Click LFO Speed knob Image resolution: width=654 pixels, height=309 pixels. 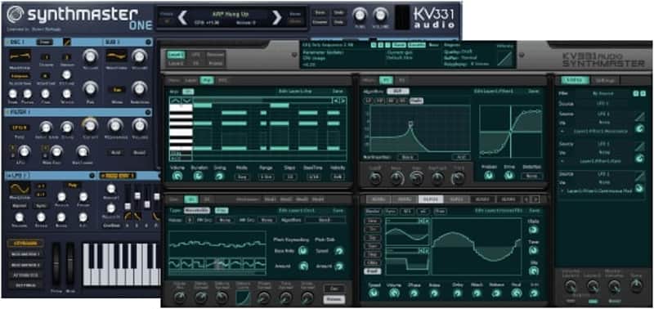click(x=374, y=293)
